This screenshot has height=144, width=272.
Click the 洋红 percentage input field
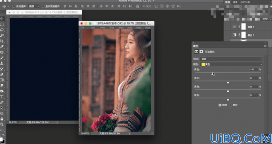point(254,78)
